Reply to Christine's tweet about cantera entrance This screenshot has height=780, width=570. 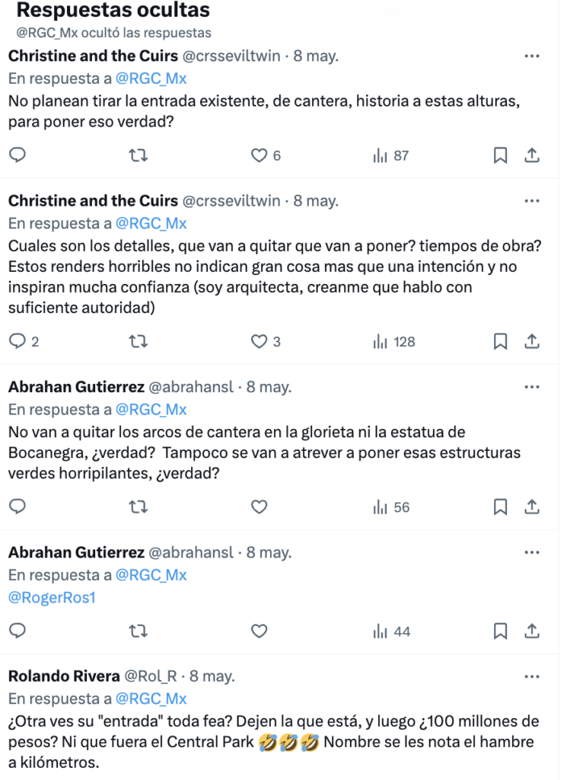pos(18,155)
